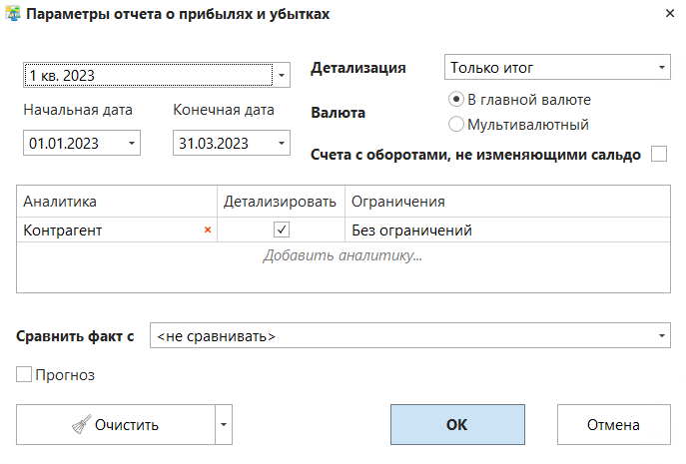
Task: Open the Детализация dropdown Только итог
Action: [x=662, y=68]
